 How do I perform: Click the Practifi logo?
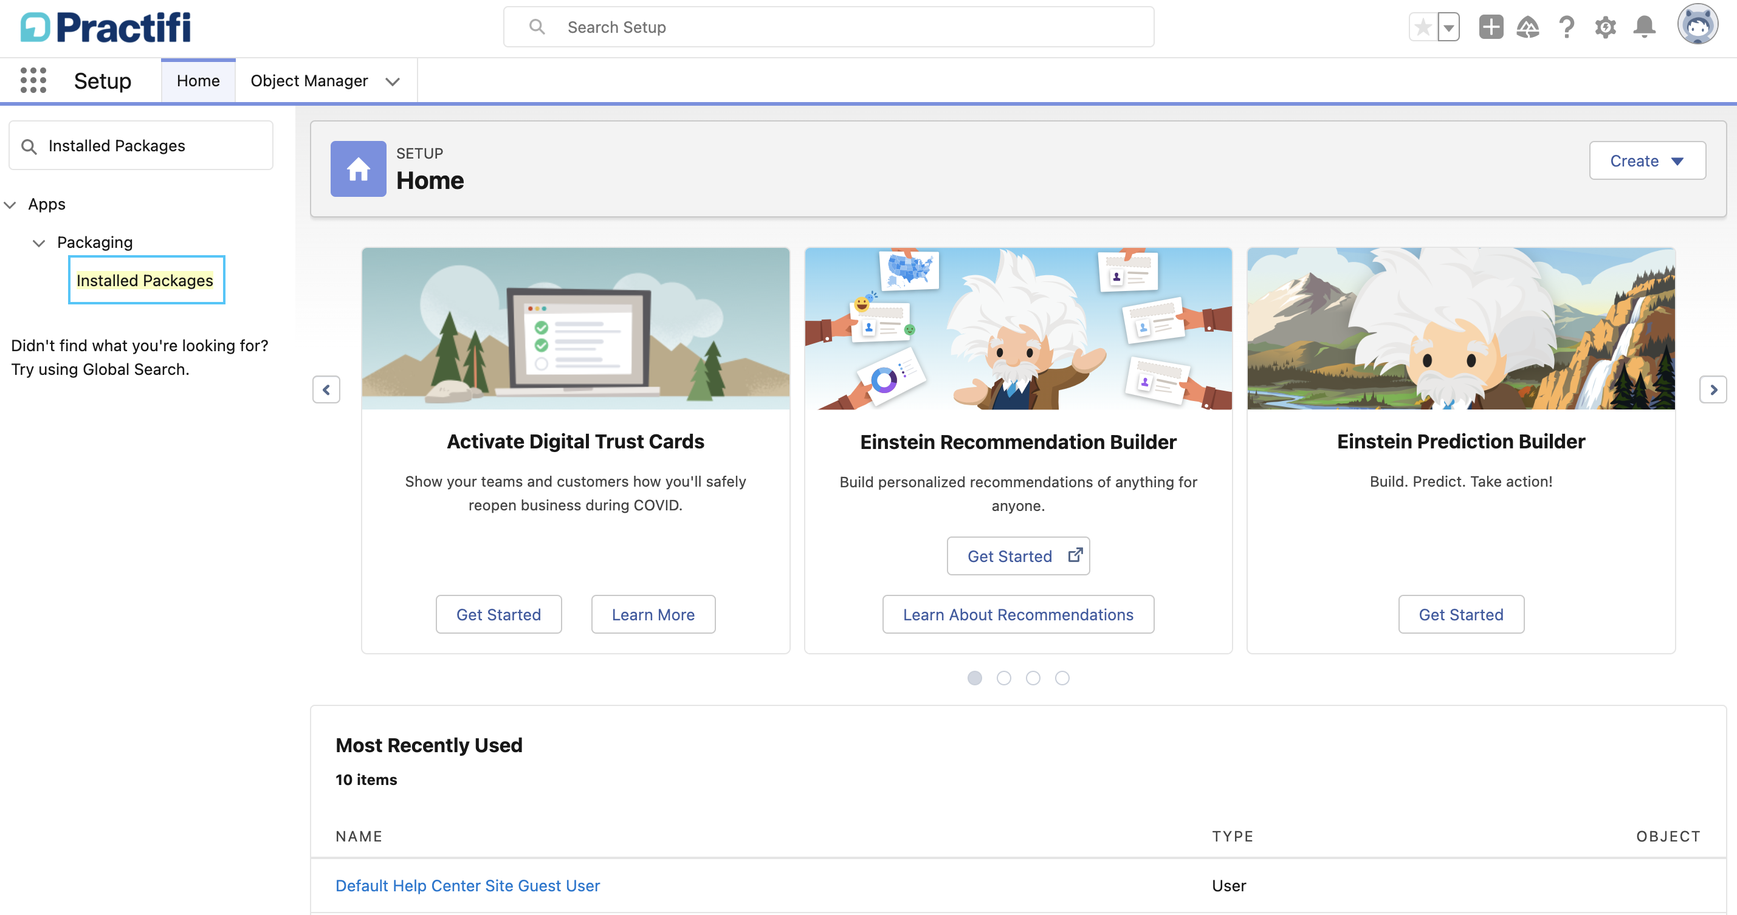click(105, 27)
